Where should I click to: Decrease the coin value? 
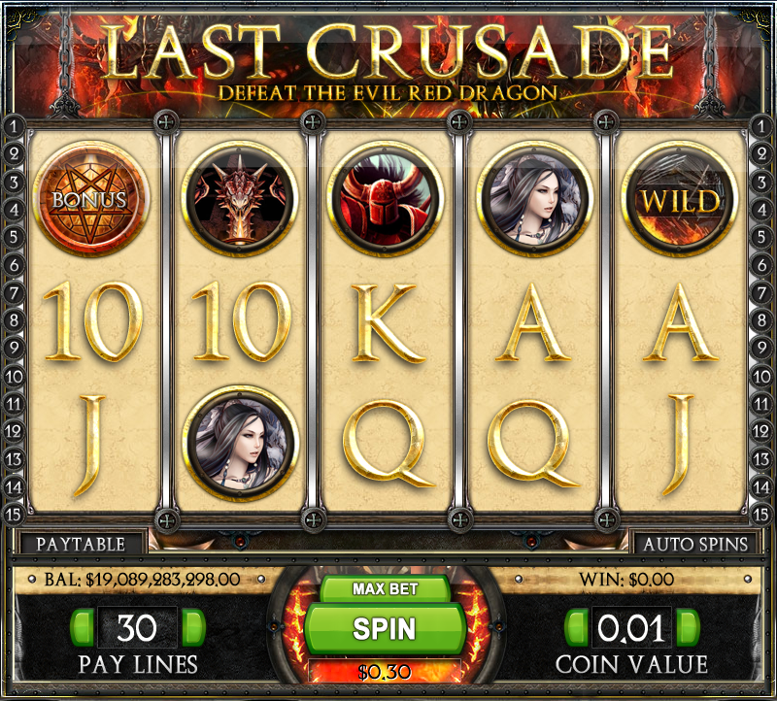pyautogui.click(x=576, y=627)
